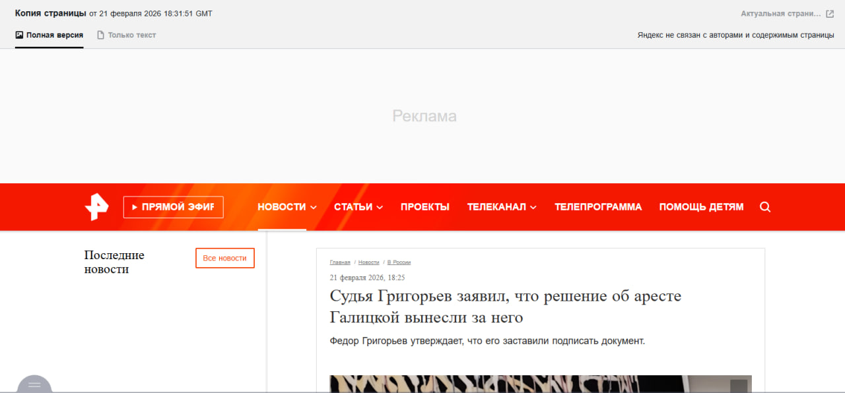This screenshot has width=845, height=393.
Task: Open the В России breadcrumb link
Action: click(399, 262)
